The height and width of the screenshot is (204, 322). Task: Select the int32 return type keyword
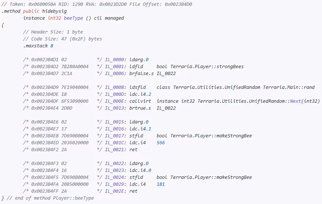pos(54,18)
